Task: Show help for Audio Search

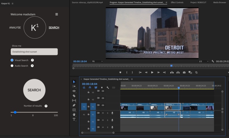Action: 32,66
